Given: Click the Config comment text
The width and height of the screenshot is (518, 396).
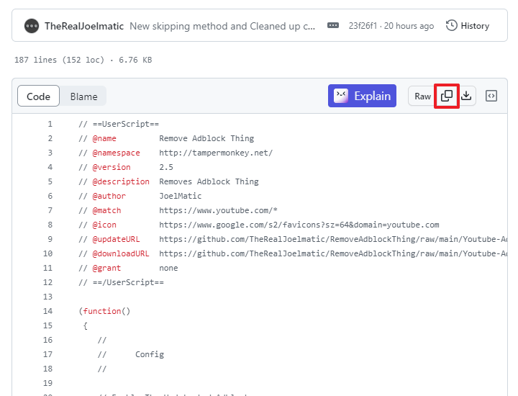Looking at the screenshot, I should coord(150,354).
